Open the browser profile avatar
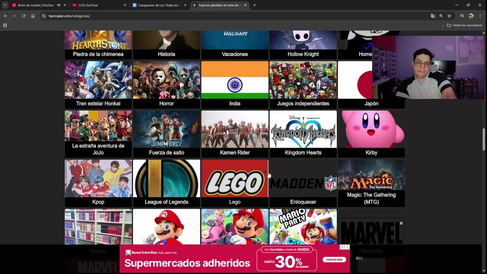The image size is (487, 274). tap(471, 16)
